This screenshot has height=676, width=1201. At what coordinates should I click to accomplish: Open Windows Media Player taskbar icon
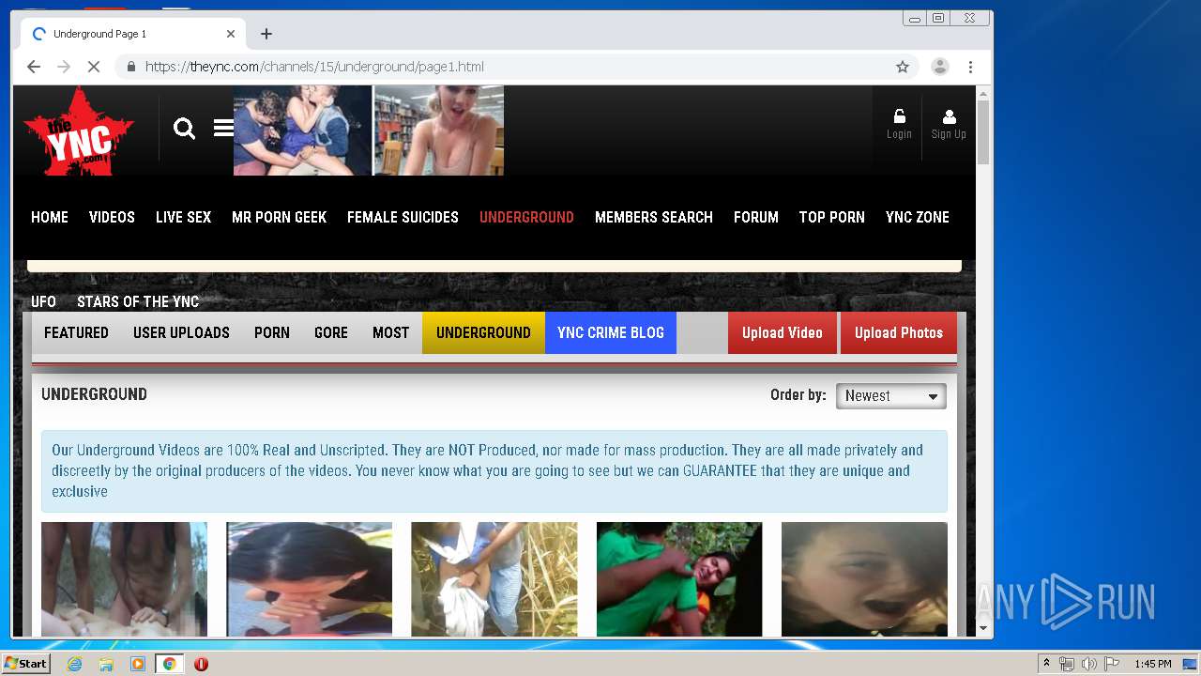point(138,664)
